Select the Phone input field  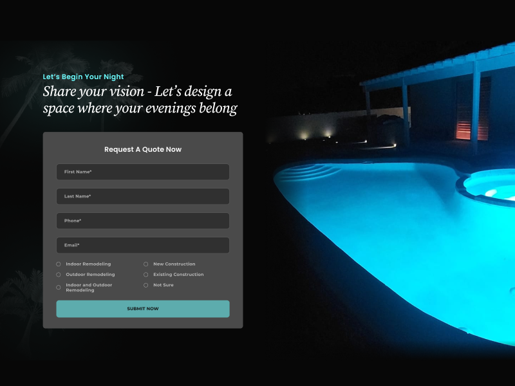pos(143,221)
